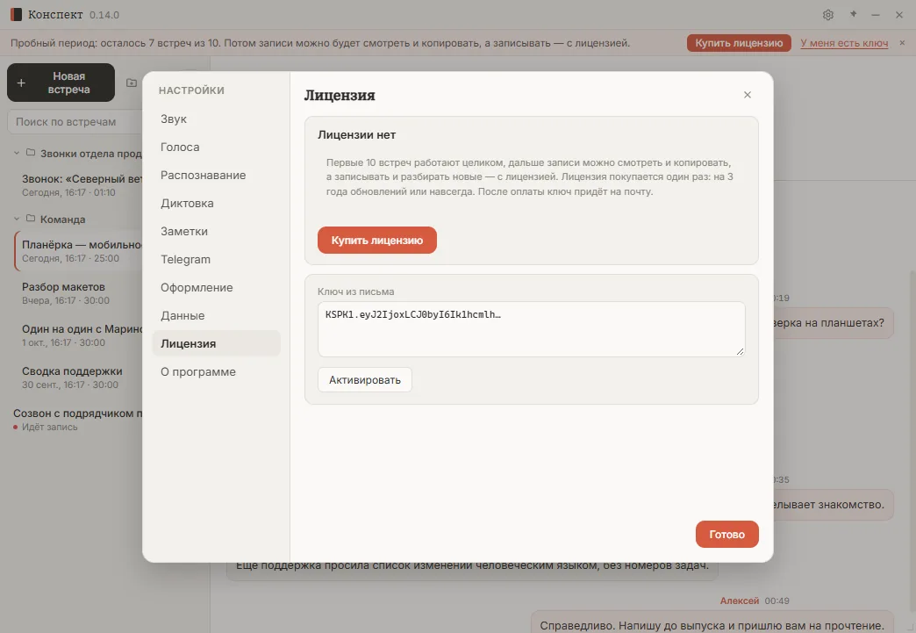This screenshot has height=633, width=916.
Task: Collapse the Команда folder chevron
Action: [x=17, y=219]
